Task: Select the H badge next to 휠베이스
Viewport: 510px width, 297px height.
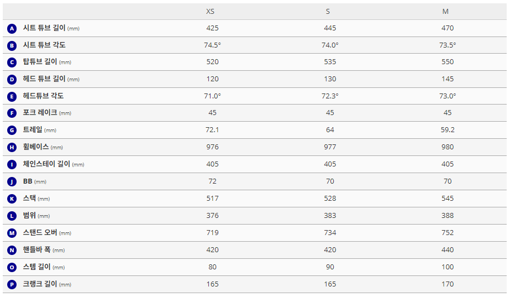Action: click(x=12, y=147)
